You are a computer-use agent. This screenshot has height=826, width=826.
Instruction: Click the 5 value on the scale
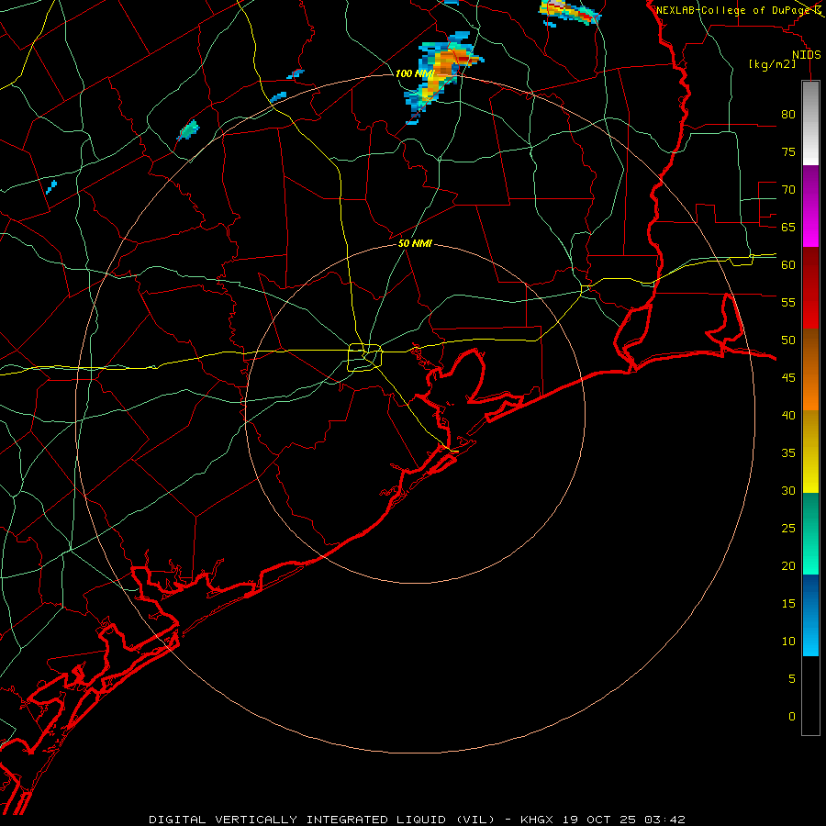click(792, 678)
